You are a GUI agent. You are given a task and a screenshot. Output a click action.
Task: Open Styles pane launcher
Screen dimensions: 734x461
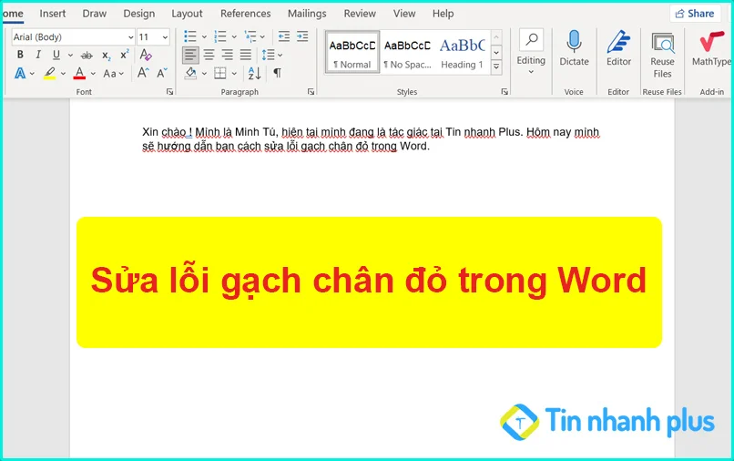pyautogui.click(x=505, y=92)
